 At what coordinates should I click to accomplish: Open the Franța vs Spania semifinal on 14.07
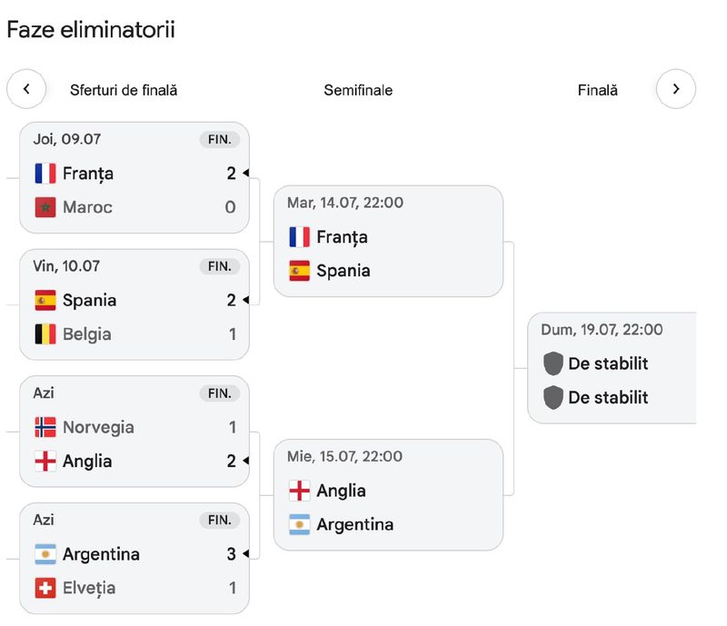389,241
